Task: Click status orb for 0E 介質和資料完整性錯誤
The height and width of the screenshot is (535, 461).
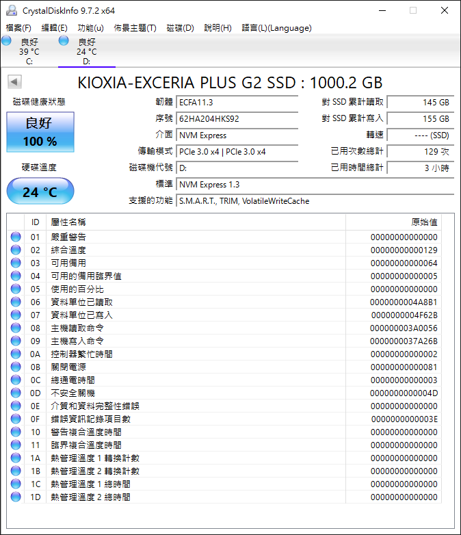Action: click(x=16, y=406)
